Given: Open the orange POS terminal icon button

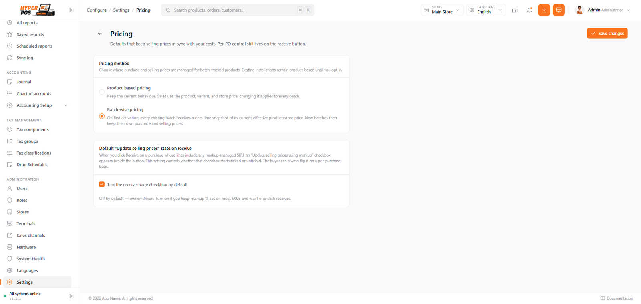Looking at the screenshot, I should (x=559, y=10).
